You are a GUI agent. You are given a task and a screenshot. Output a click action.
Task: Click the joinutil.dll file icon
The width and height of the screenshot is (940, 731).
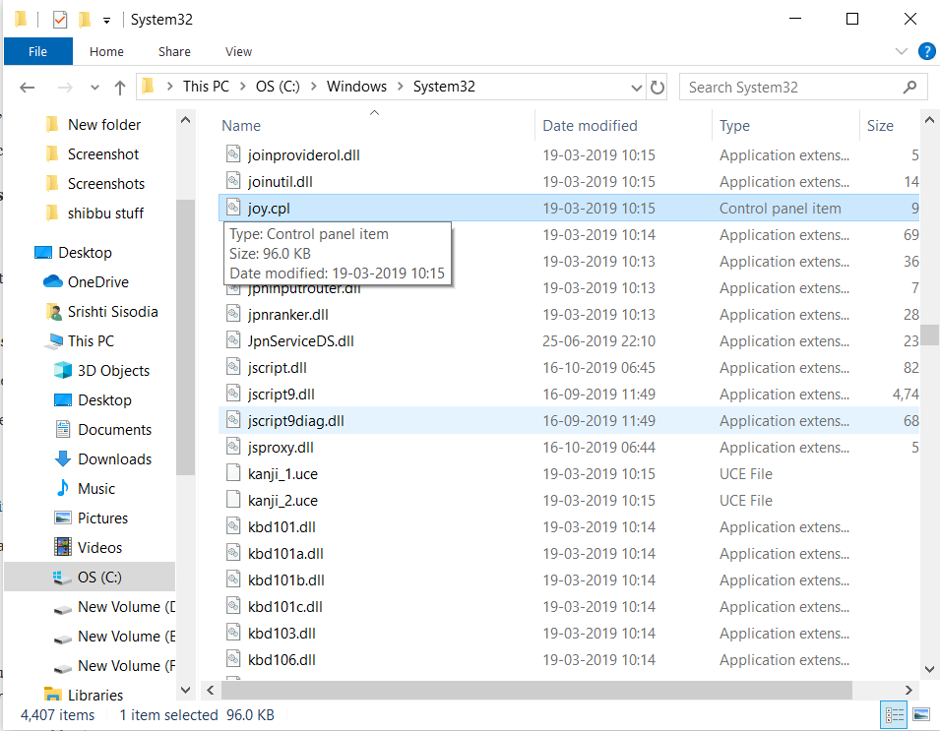233,181
